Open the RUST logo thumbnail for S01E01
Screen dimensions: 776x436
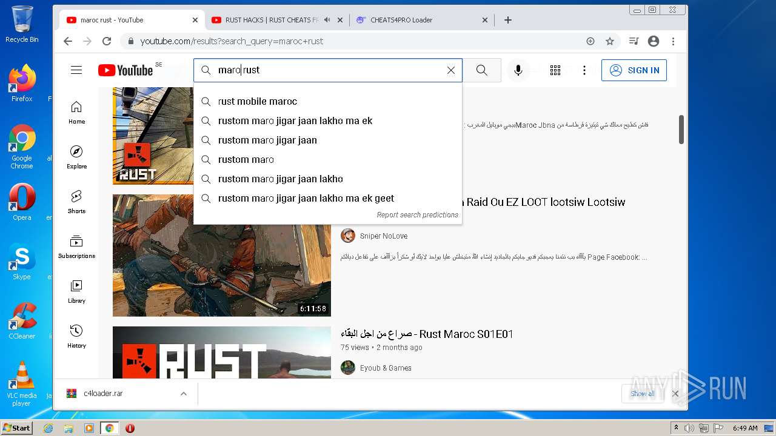(222, 353)
